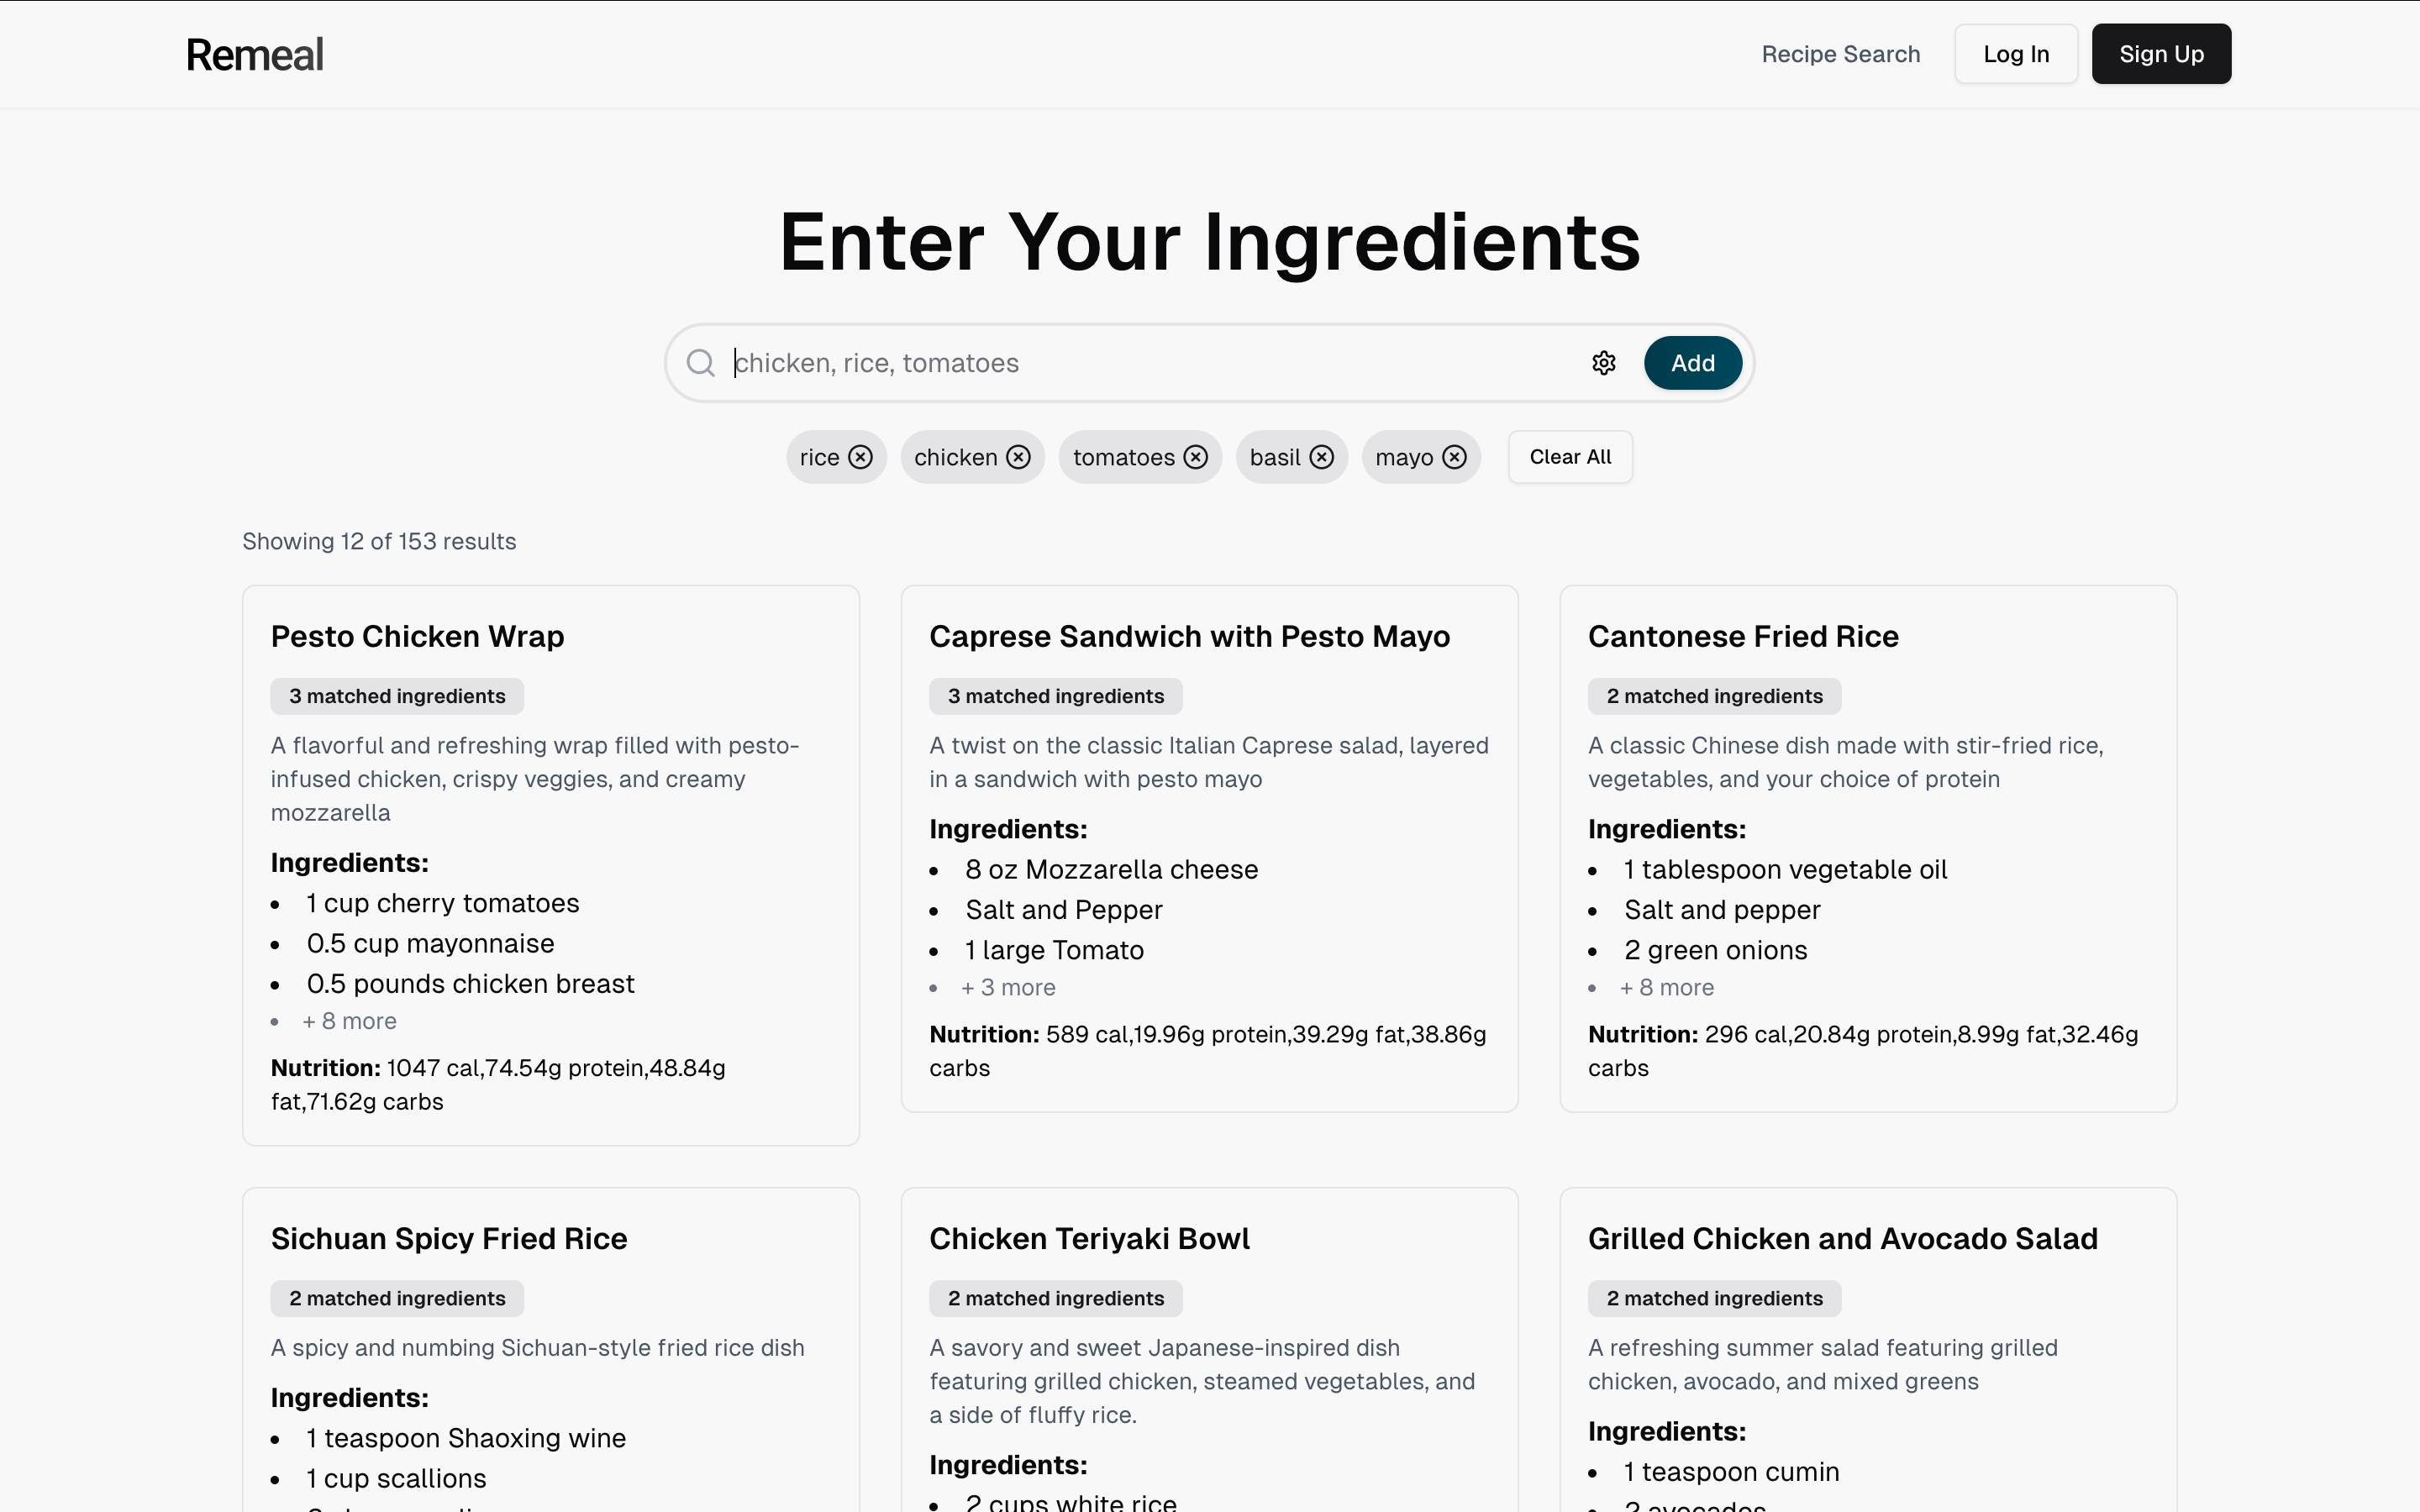
Task: Open Caprese Sandwich with Pesto Mayo recipe
Action: click(1189, 636)
